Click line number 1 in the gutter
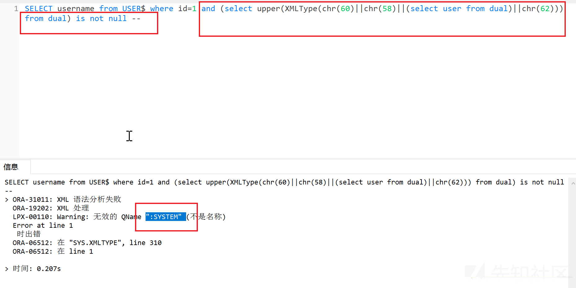The height and width of the screenshot is (288, 576). (16, 9)
